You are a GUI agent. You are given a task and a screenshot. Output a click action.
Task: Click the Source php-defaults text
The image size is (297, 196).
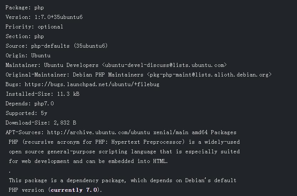point(50,46)
